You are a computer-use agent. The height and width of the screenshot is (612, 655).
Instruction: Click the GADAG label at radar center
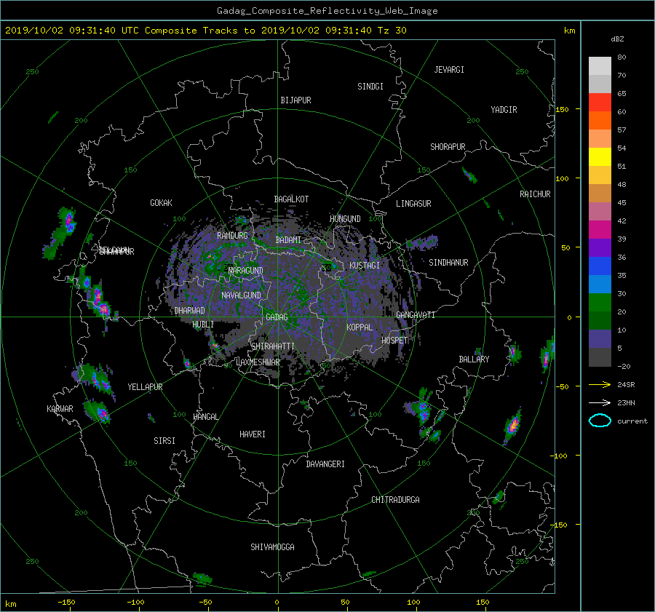click(277, 317)
